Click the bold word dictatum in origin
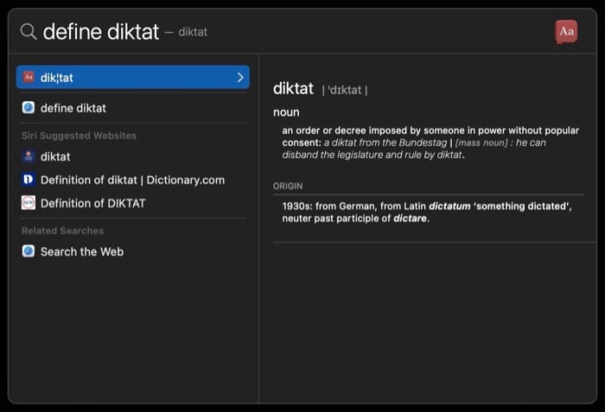Image resolution: width=605 pixels, height=412 pixels. click(449, 206)
